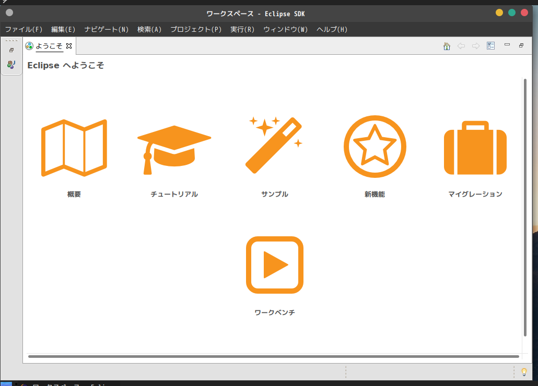Open the 実行(R) menu
538x386 pixels.
coord(242,29)
